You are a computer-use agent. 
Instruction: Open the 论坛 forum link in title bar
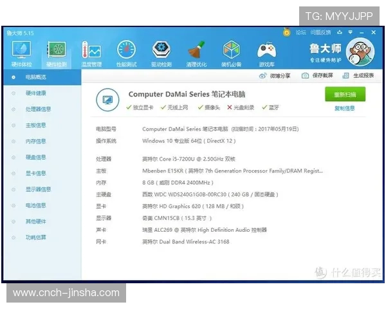300,32
